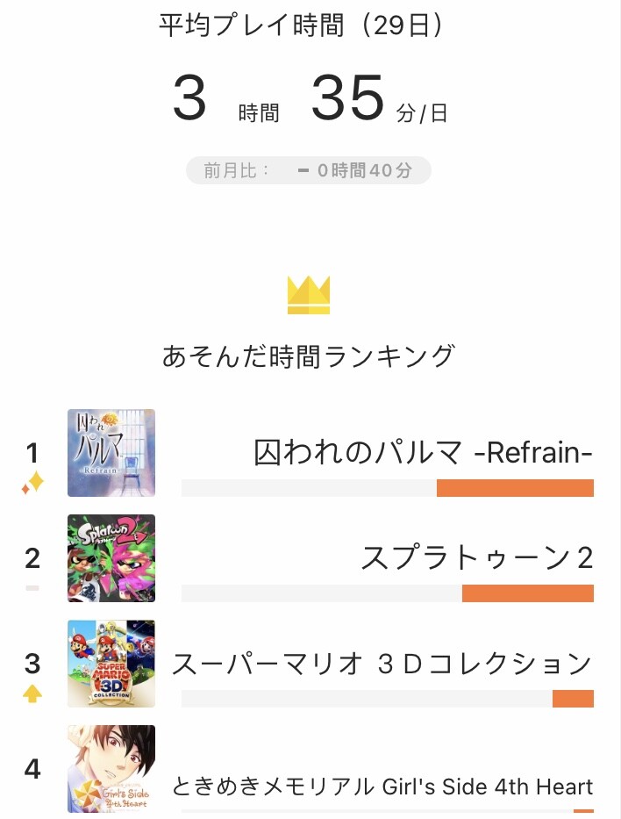Tap the あそんだ時間ランキング heading

(309, 356)
